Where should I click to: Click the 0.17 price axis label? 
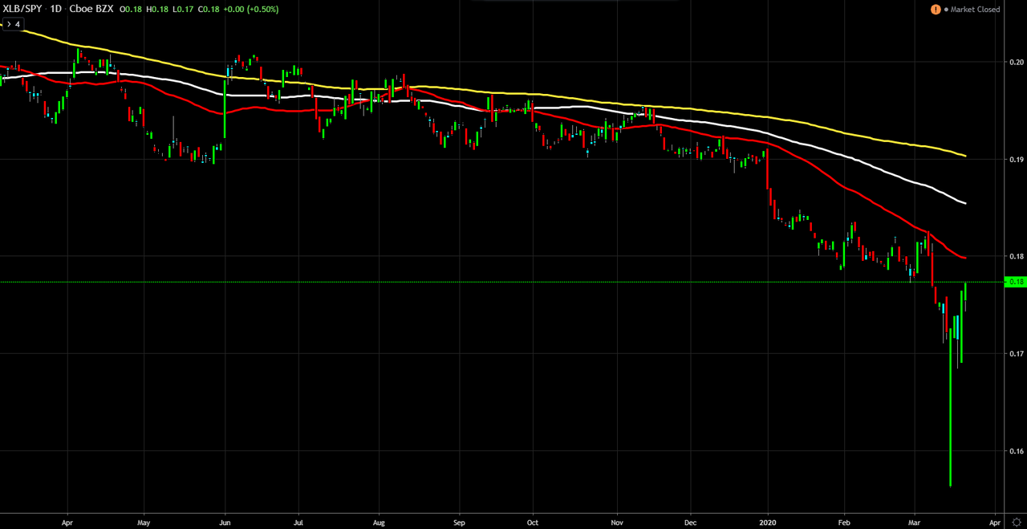pos(1016,354)
